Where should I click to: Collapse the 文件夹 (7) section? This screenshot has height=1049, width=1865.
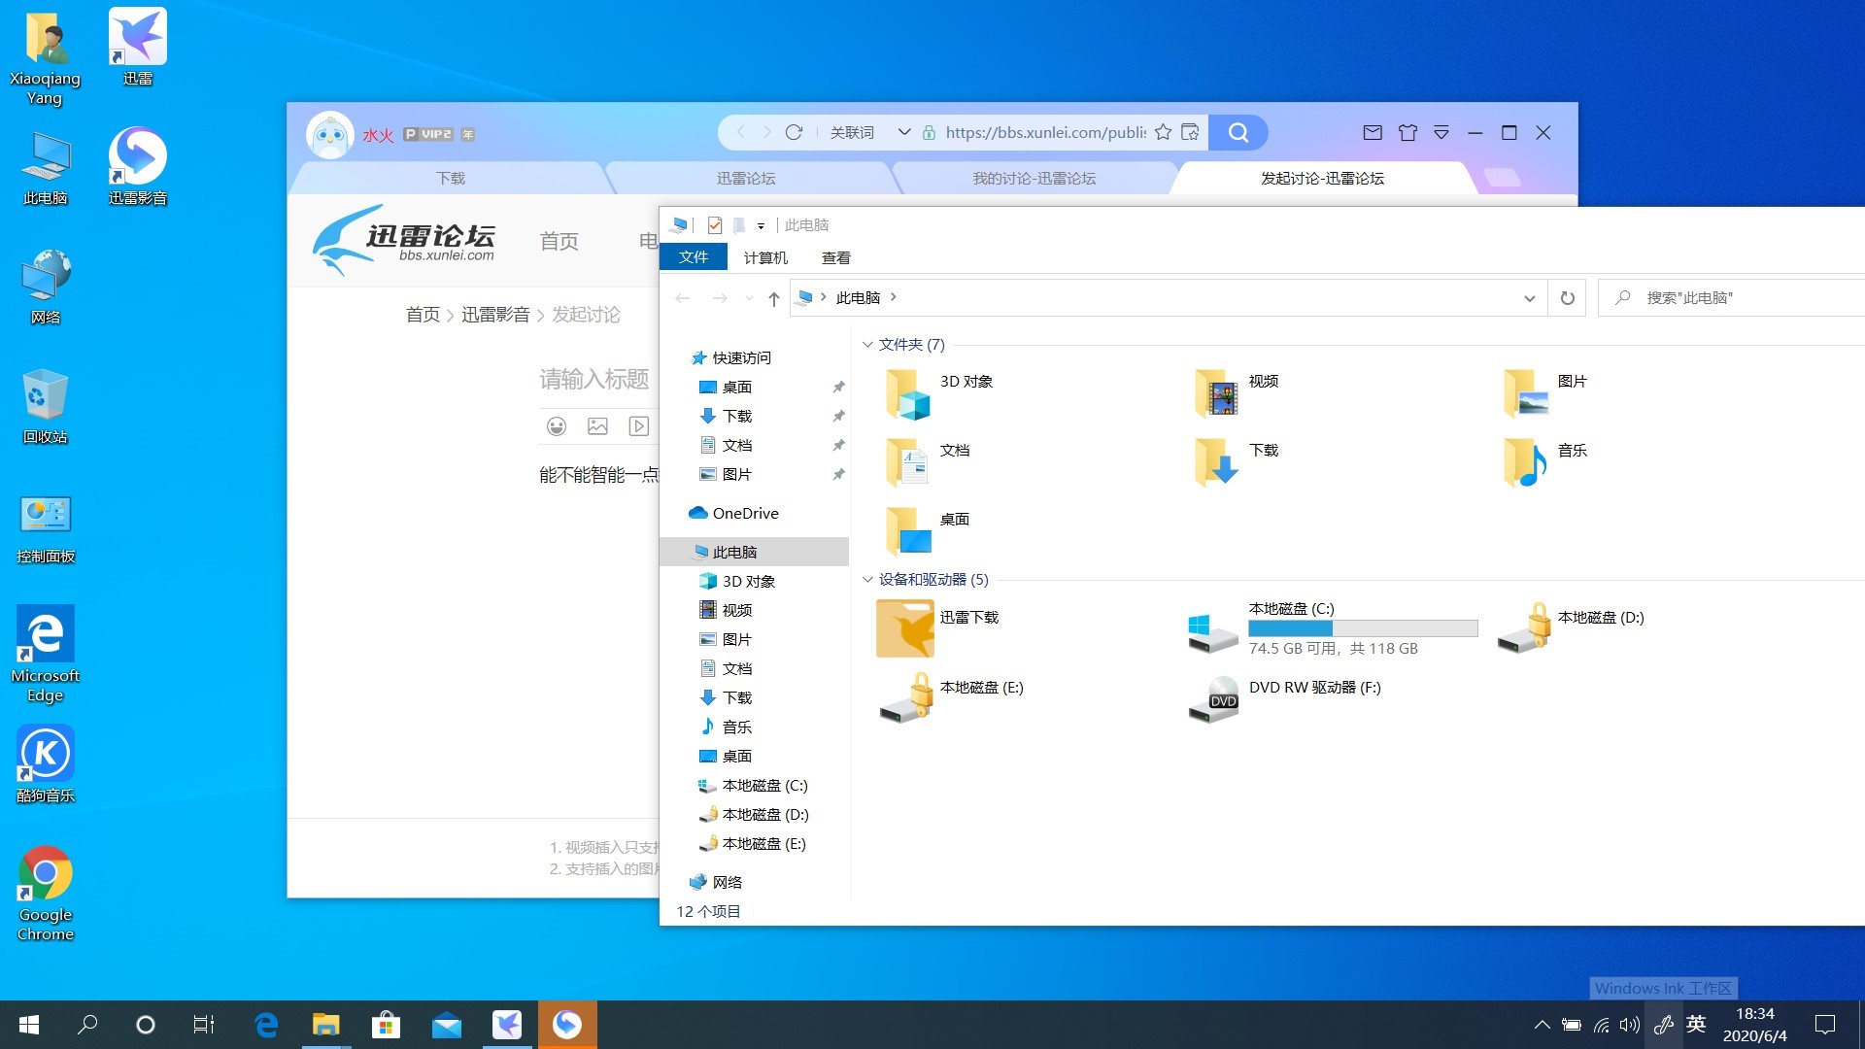coord(867,345)
